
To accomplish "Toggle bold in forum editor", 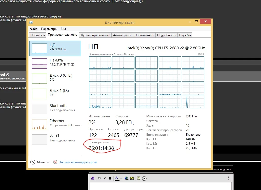I will pos(99,178).
